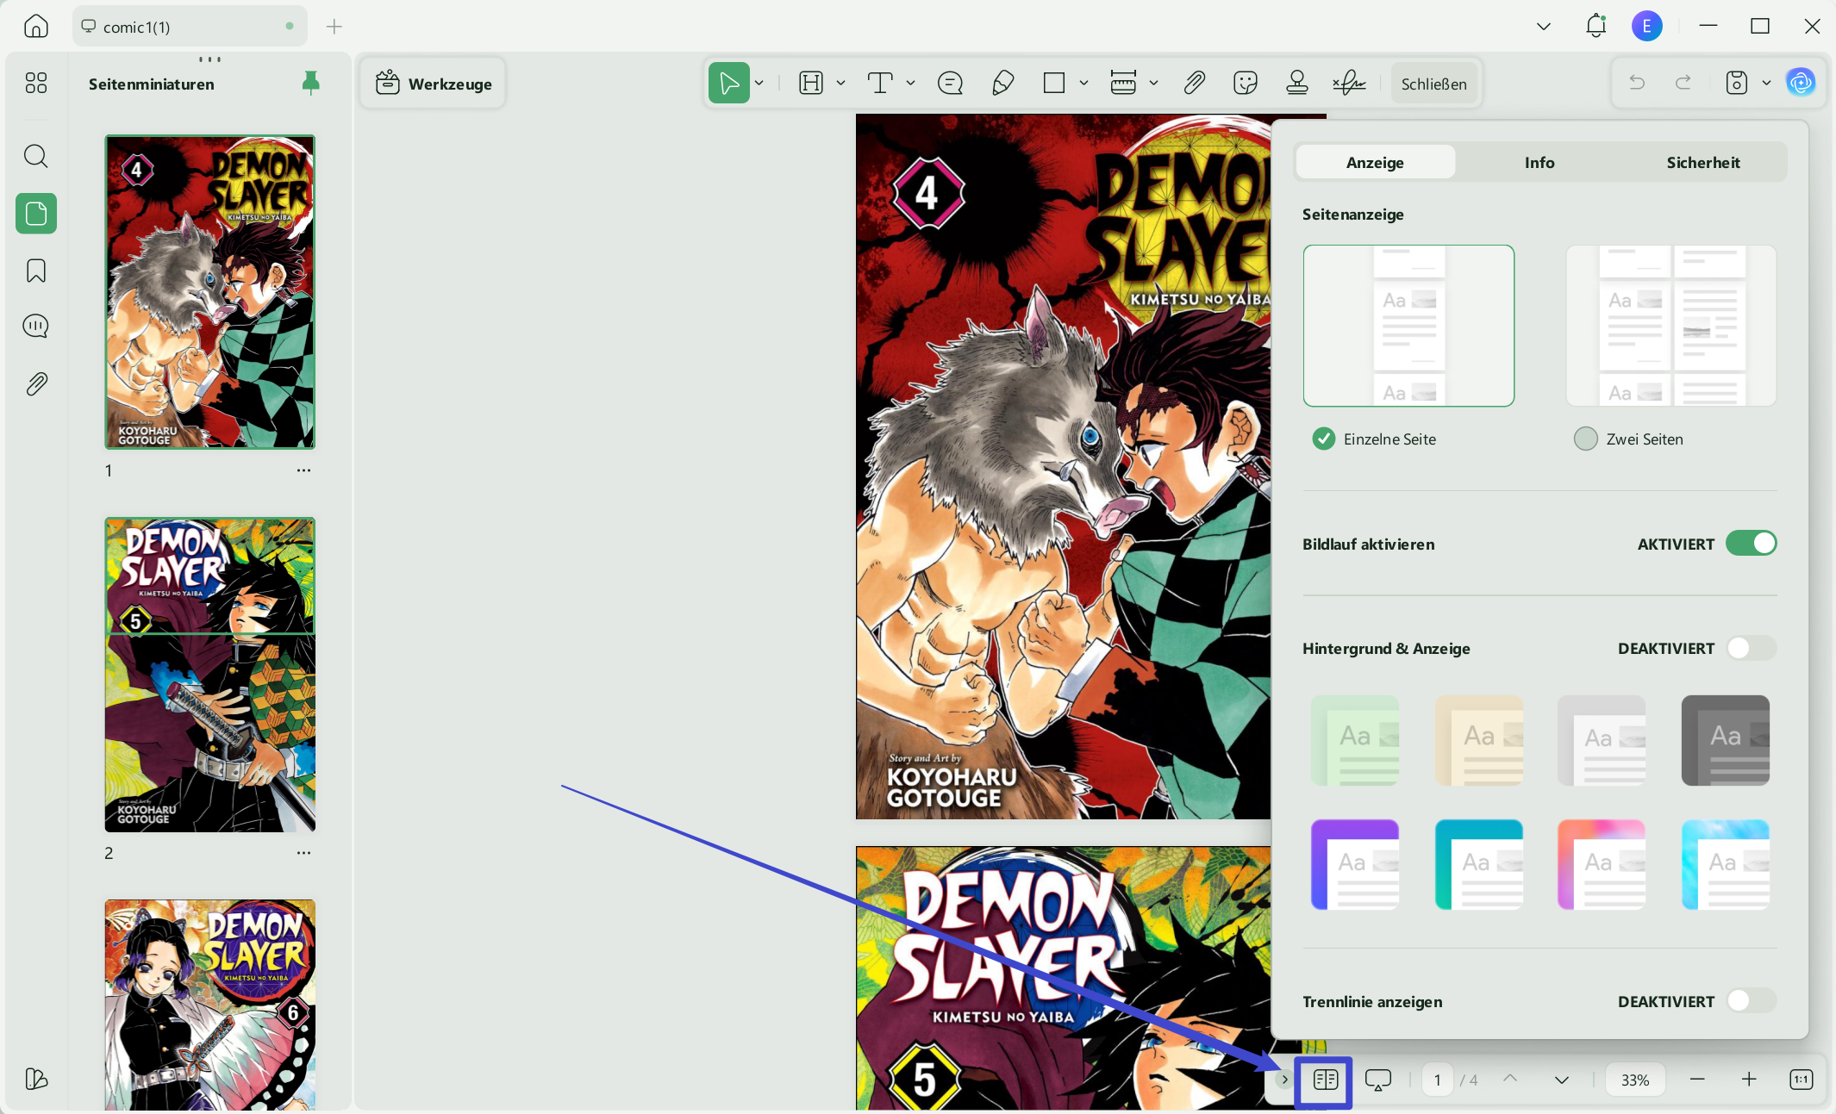
Task: Select the stamp tool
Action: (1297, 83)
